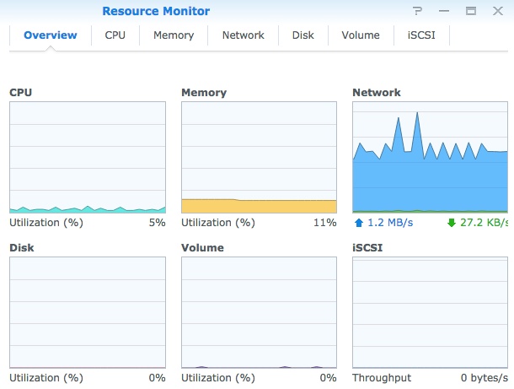Click the Resource Monitor title text

pyautogui.click(x=156, y=11)
